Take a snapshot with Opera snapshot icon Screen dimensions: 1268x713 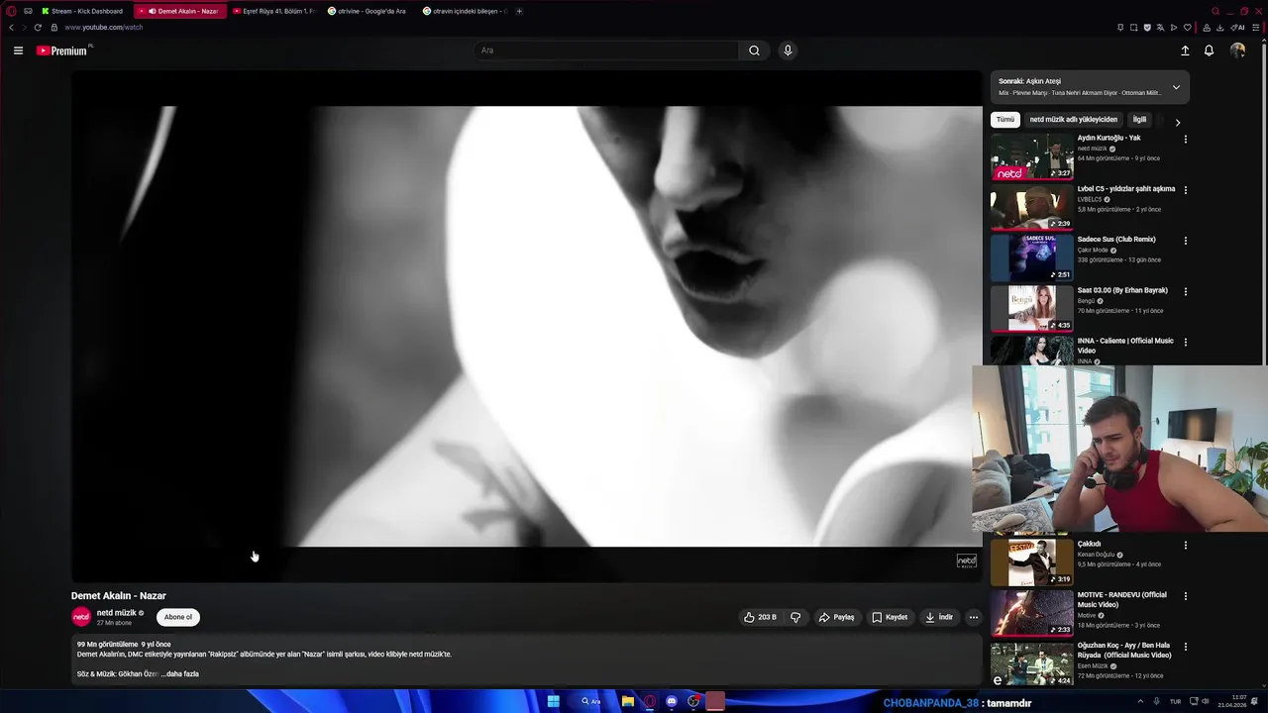pos(1134,28)
